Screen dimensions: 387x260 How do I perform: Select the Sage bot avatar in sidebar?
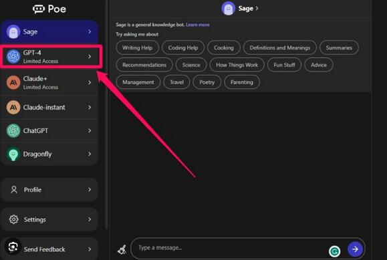click(13, 32)
